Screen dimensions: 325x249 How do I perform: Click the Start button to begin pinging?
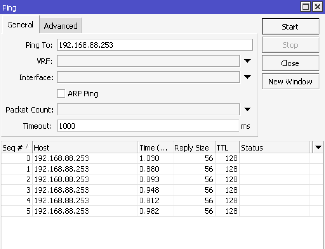(x=290, y=26)
